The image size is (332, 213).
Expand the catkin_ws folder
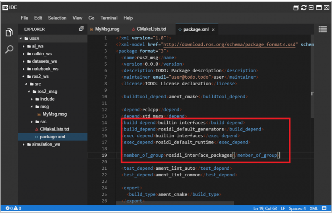click(x=24, y=54)
